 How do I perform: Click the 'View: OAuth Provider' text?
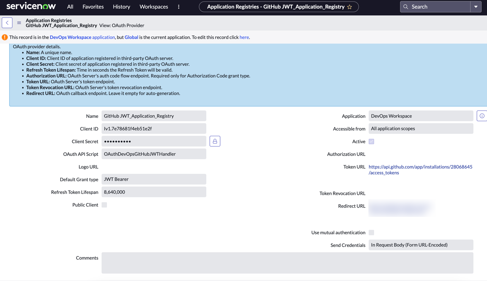122,25
